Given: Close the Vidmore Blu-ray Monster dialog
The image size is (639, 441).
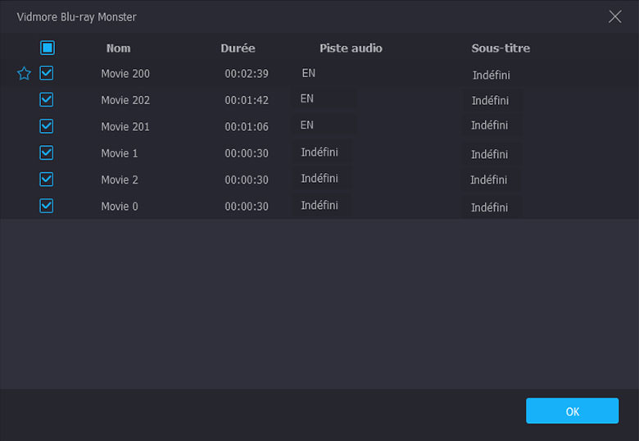Looking at the screenshot, I should pyautogui.click(x=614, y=16).
